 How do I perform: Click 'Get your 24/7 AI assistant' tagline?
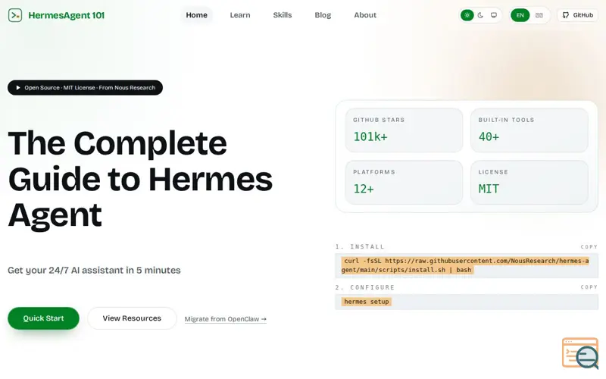[x=94, y=271]
